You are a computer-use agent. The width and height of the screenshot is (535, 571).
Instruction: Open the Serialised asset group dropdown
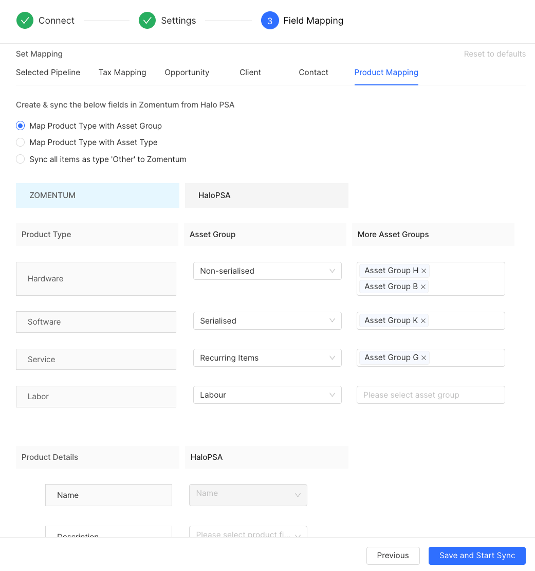point(267,320)
